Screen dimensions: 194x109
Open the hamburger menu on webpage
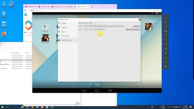pos(25,15)
